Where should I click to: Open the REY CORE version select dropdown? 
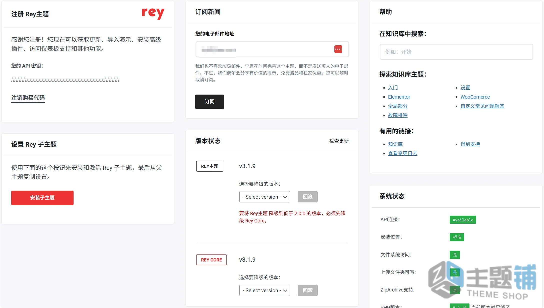click(x=265, y=290)
